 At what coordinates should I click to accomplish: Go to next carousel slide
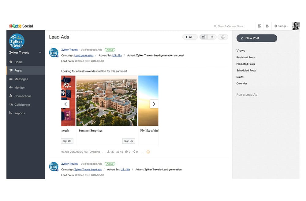click(154, 104)
